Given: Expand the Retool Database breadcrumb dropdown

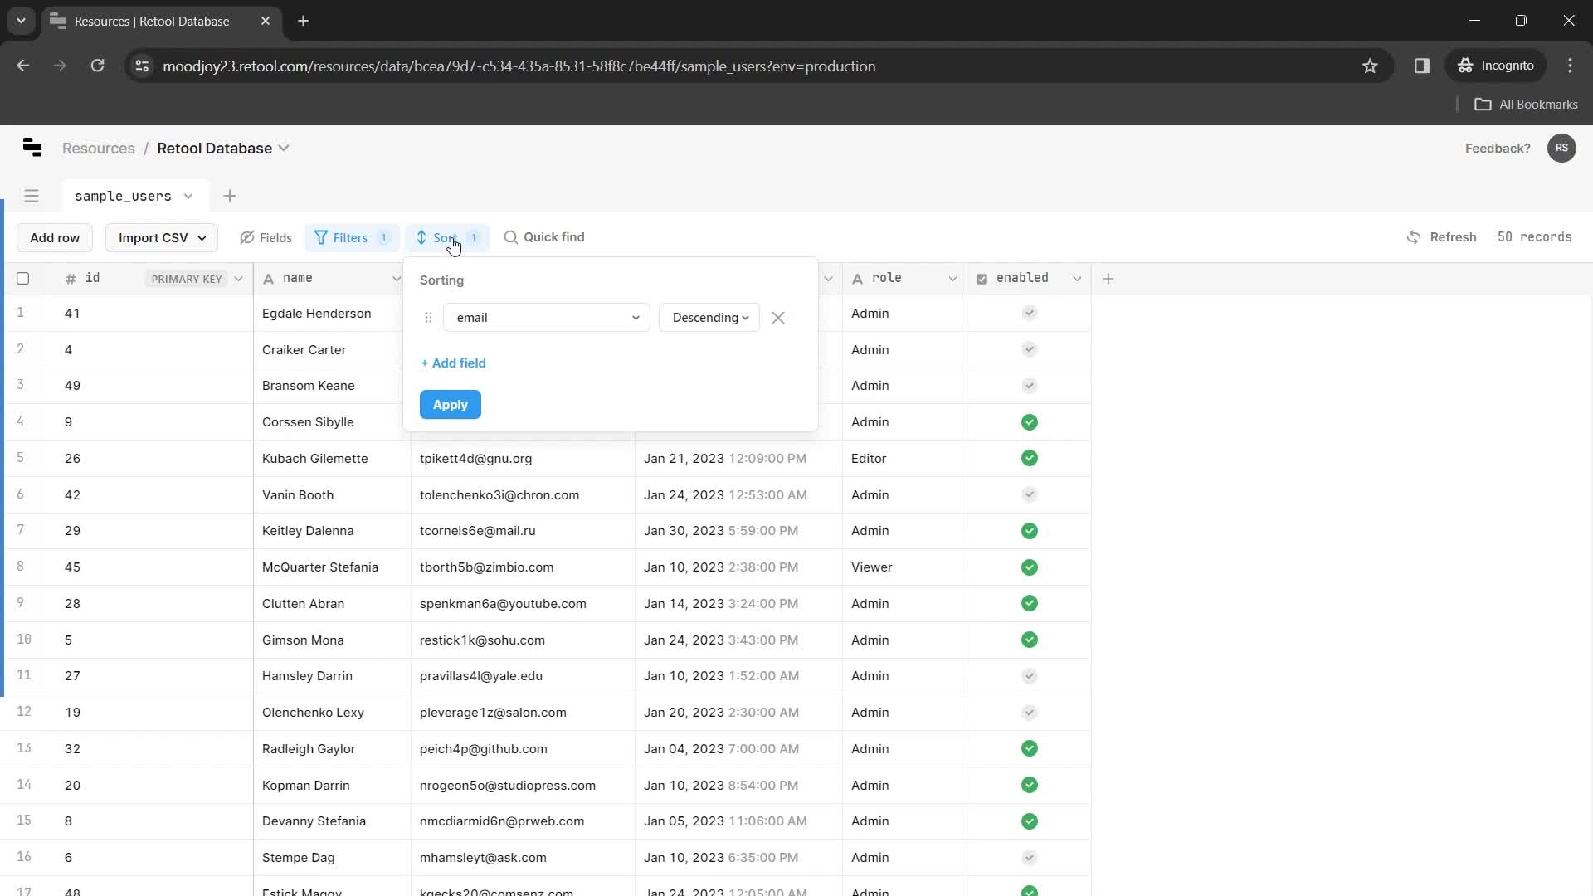Looking at the screenshot, I should (x=284, y=148).
